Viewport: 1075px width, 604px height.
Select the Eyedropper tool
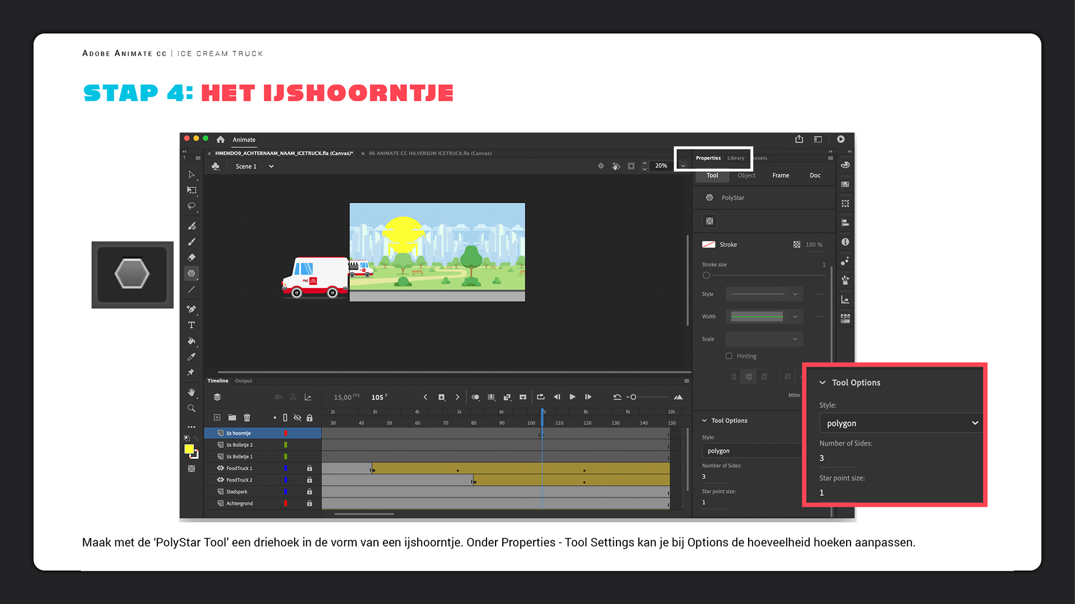(x=191, y=357)
